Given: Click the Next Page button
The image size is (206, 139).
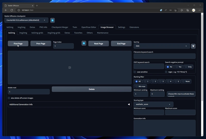Looking at the screenshot, I should 99,44.
